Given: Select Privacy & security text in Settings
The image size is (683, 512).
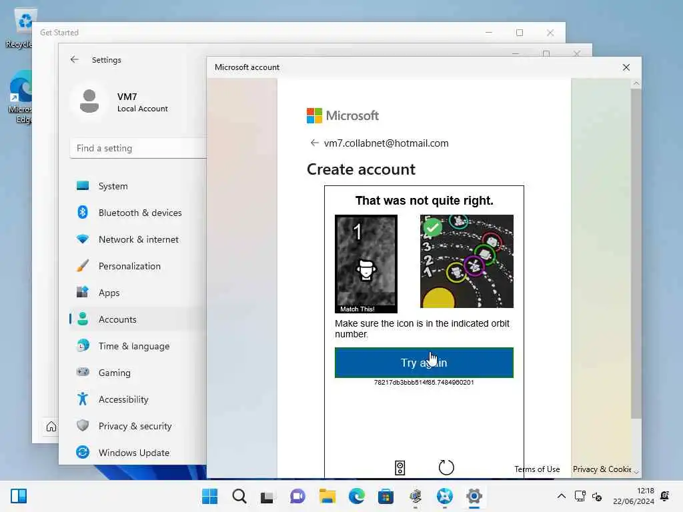Looking at the screenshot, I should coord(135,426).
